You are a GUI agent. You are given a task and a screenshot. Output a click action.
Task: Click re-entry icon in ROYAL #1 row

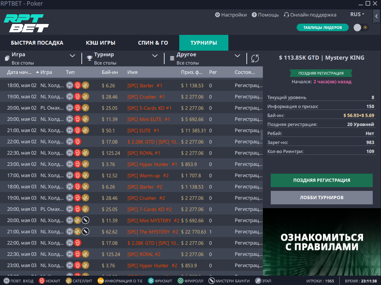pos(69,153)
